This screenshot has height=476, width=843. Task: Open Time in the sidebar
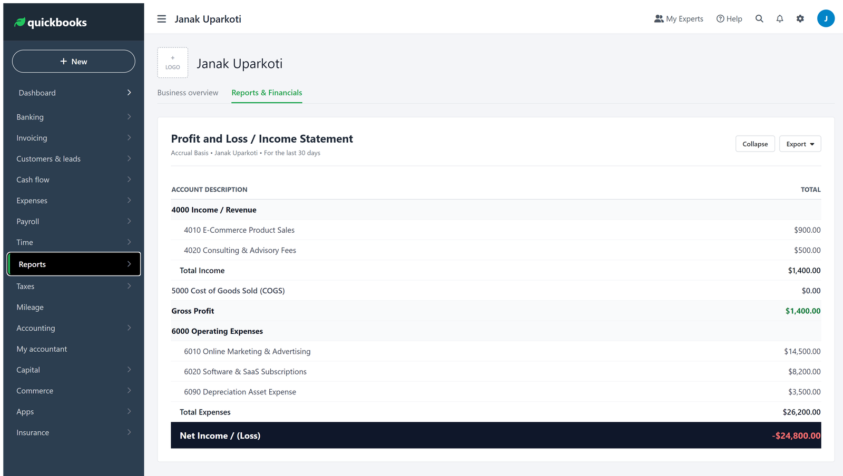click(74, 242)
